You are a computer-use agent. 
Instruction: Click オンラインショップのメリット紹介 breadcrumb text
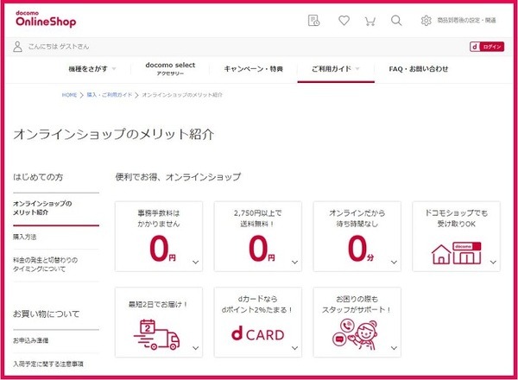pos(182,95)
